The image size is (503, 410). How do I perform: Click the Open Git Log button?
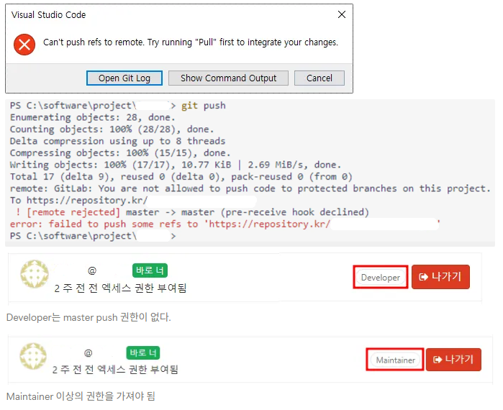[x=124, y=78]
